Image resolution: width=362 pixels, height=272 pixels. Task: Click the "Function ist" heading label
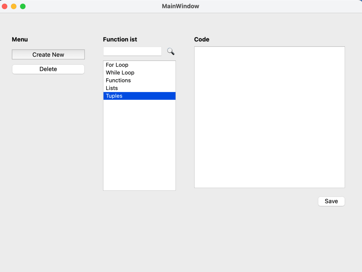click(x=120, y=40)
